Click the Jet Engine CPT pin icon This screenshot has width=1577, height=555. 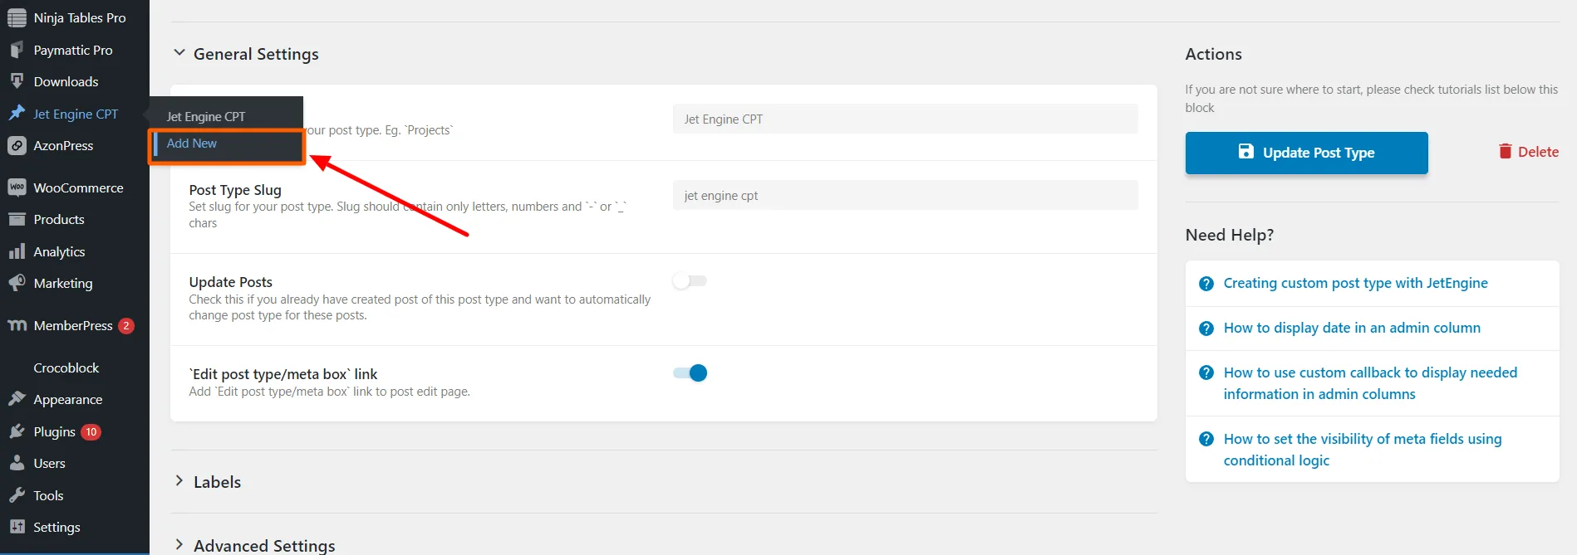click(17, 113)
